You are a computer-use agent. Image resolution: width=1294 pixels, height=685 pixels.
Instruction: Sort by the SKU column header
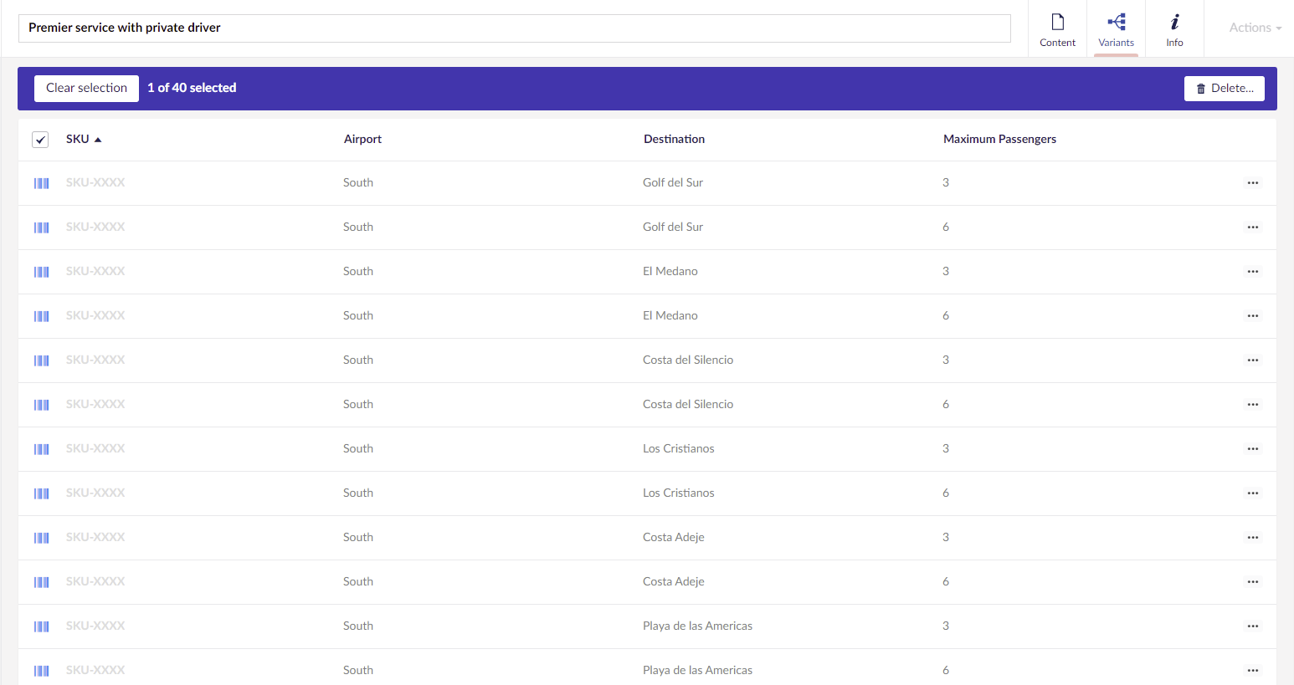point(84,139)
